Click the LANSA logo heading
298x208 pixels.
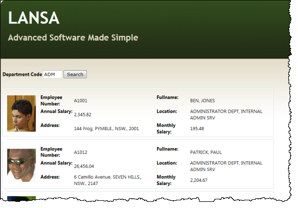(x=34, y=17)
